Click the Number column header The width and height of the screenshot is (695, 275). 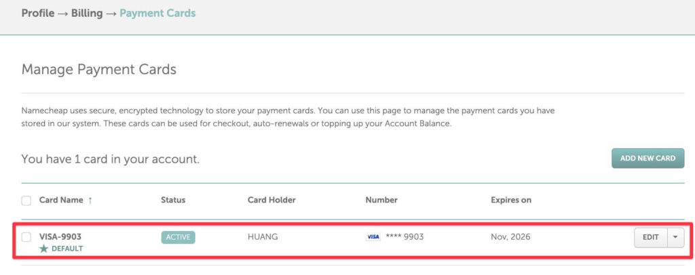[381, 200]
